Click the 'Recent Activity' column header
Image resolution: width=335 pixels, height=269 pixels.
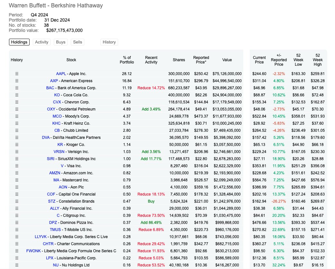151,60
